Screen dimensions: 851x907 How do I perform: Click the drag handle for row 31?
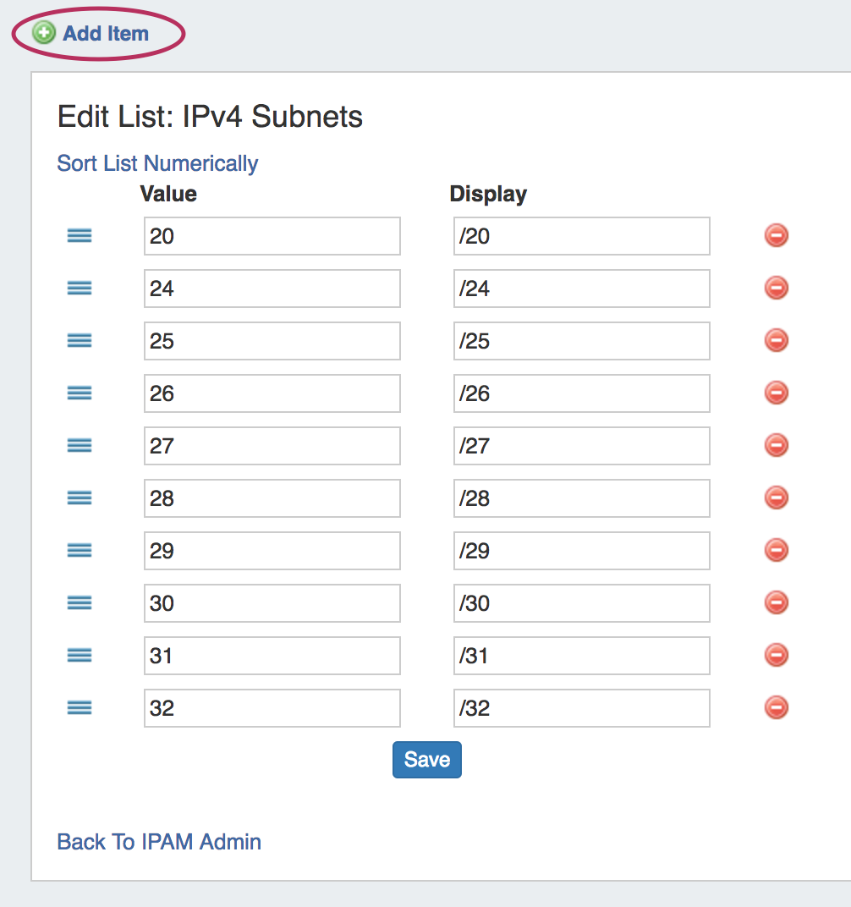80,656
